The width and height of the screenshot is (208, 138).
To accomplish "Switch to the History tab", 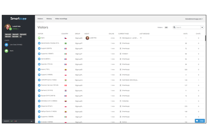I will [49, 19].
